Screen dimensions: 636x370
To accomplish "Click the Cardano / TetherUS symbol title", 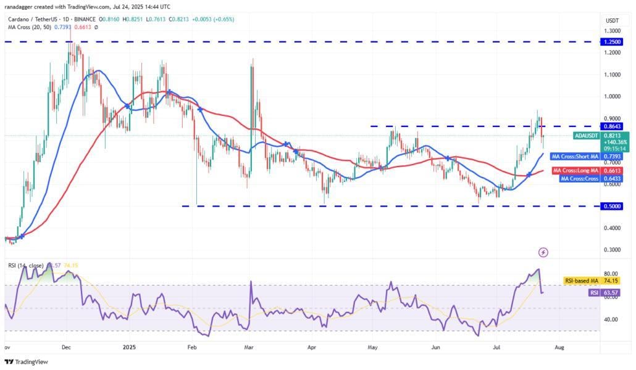I will (32, 19).
